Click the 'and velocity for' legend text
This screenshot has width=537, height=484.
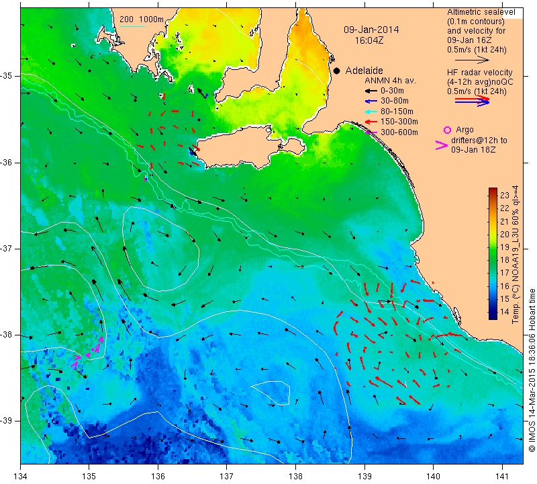tap(477, 31)
